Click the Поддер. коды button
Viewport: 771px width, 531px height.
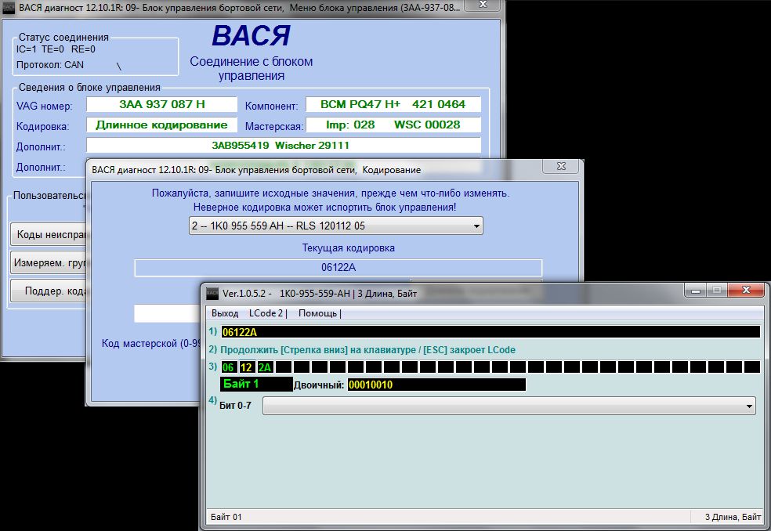point(49,291)
